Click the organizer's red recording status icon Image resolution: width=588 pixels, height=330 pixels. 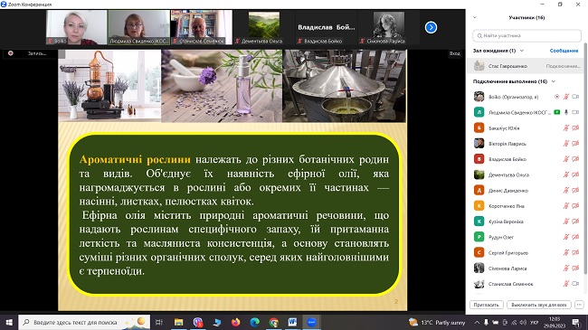[x=557, y=97]
